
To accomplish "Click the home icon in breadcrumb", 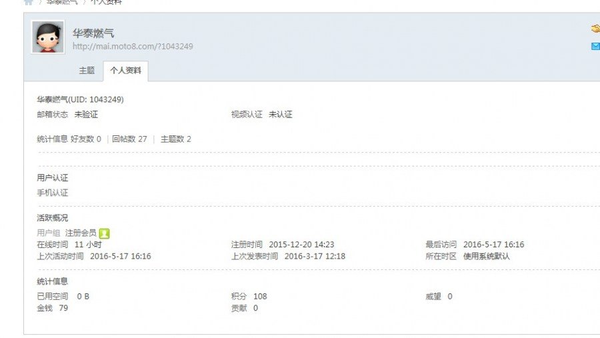I will click(x=28, y=2).
